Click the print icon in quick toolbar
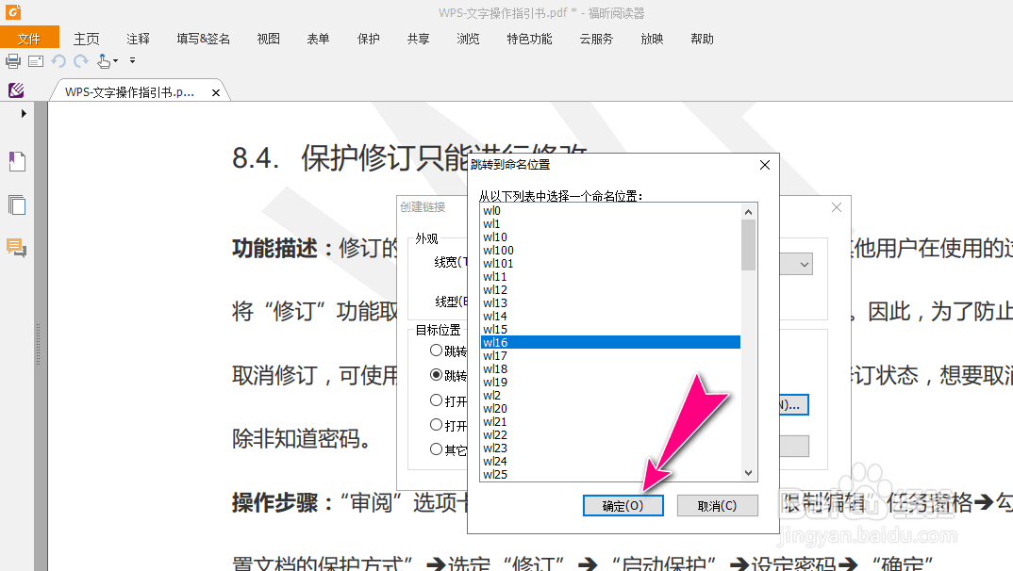Viewport: 1013px width, 571px height. pos(13,61)
